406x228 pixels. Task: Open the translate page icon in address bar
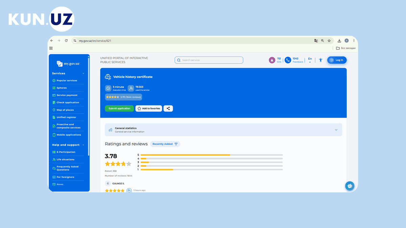(x=316, y=41)
